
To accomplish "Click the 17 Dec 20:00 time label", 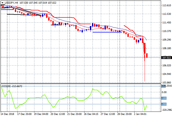I will 24,114.
